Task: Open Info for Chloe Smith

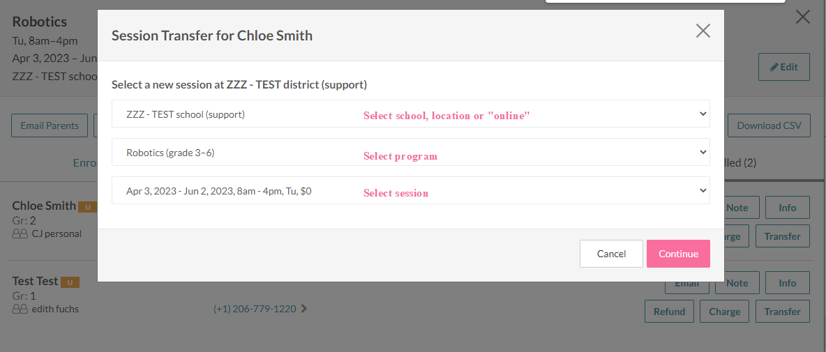Action: coord(788,208)
